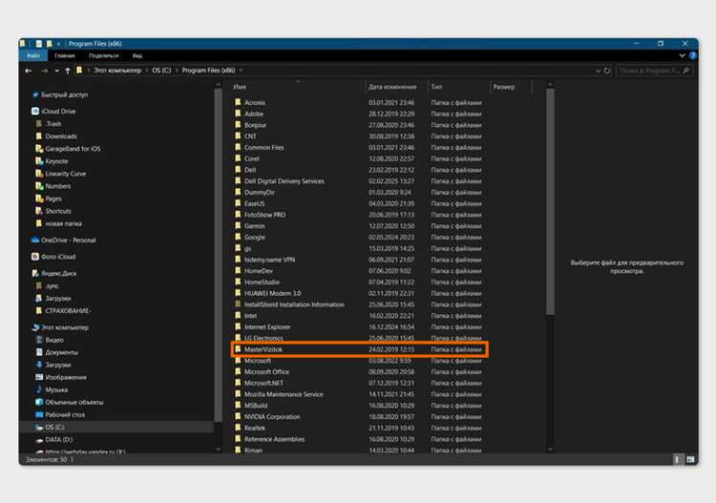Open the Поделиться ribbon tab
Screen dimensions: 716x503
pyautogui.click(x=104, y=55)
